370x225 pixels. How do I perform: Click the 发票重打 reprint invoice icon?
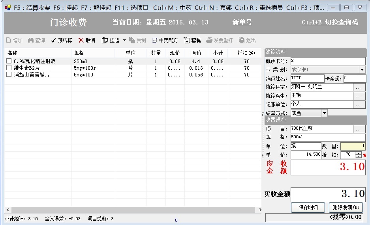coord(209,40)
